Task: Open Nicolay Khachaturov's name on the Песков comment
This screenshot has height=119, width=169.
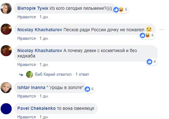Action: (40, 30)
